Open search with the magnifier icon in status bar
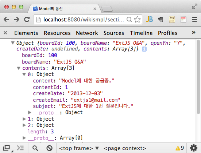 coord(35,148)
